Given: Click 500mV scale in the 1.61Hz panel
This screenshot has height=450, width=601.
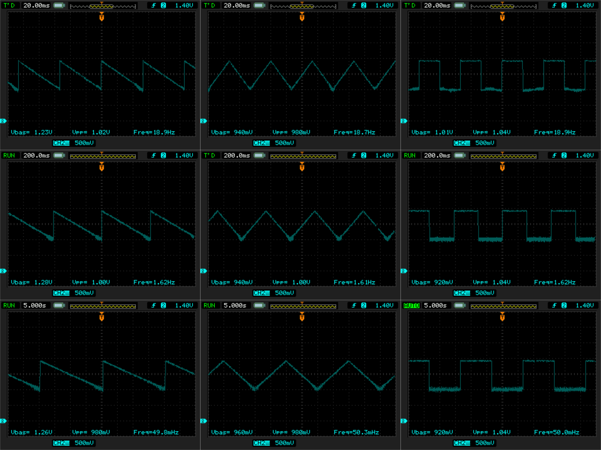Looking at the screenshot, I should coord(285,293).
